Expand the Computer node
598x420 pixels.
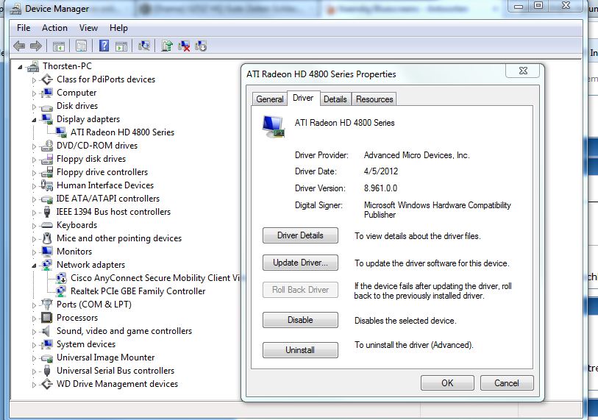pos(34,93)
